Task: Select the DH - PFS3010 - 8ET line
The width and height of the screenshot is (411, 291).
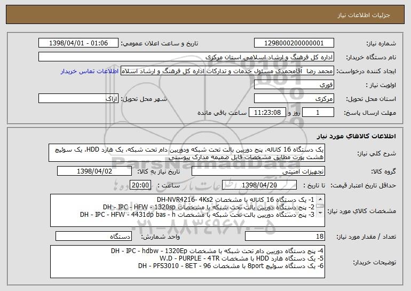Action: coord(231,265)
